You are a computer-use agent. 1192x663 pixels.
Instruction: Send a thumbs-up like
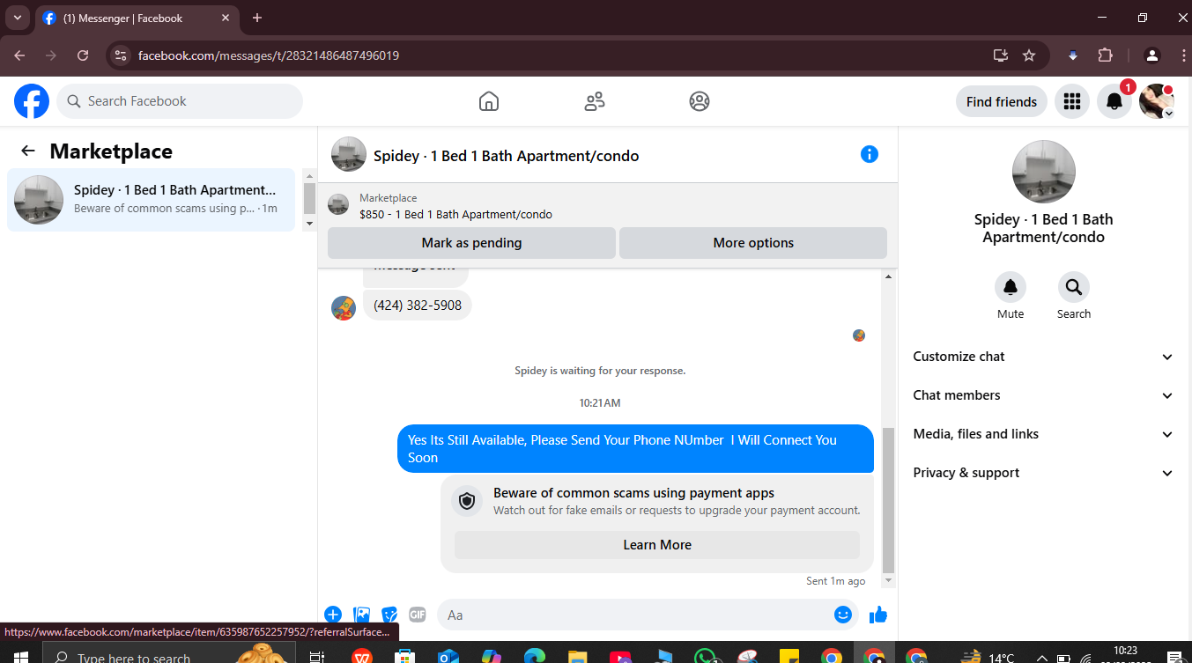pos(878,615)
